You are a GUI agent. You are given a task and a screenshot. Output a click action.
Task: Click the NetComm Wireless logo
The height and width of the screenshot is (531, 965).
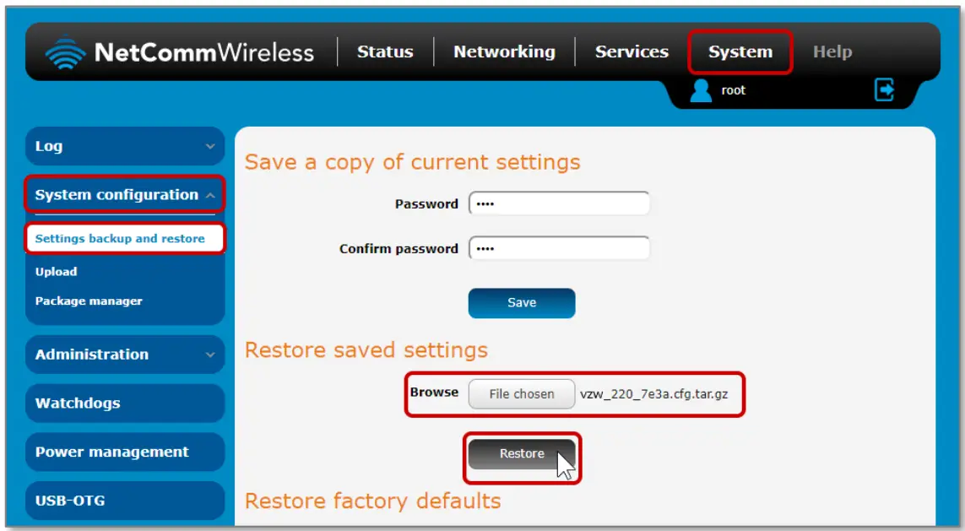click(180, 52)
